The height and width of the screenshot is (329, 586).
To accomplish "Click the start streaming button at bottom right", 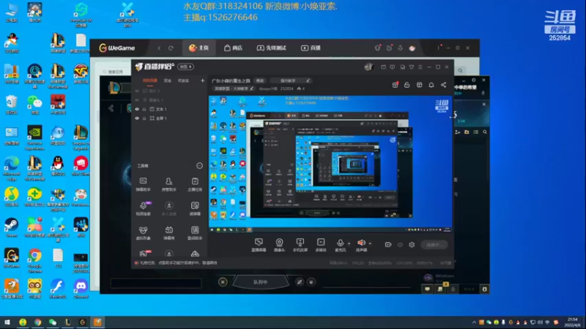I will [434, 245].
